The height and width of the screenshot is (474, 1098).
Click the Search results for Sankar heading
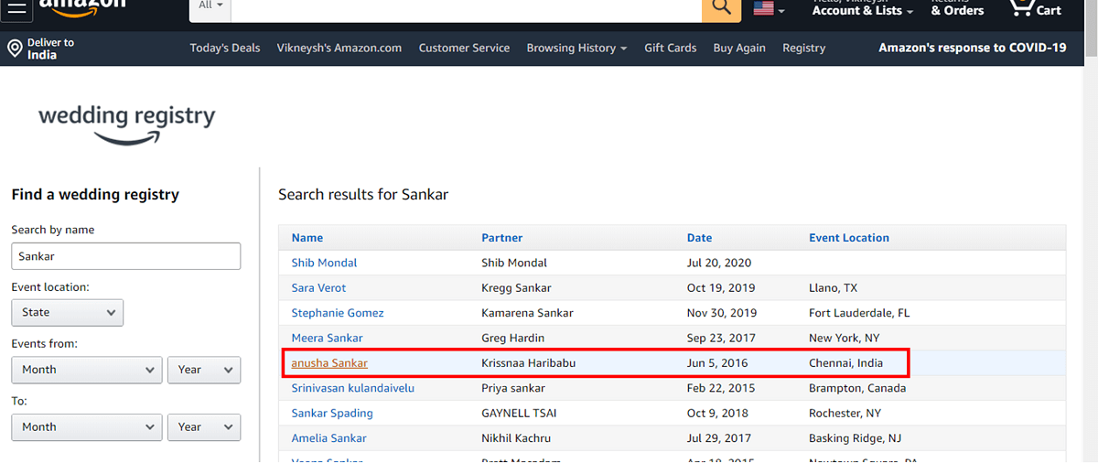click(363, 195)
